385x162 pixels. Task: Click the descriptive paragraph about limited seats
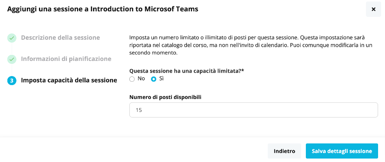(251, 45)
